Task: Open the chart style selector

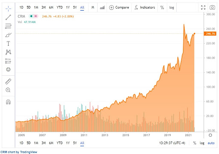Action: [102, 7]
